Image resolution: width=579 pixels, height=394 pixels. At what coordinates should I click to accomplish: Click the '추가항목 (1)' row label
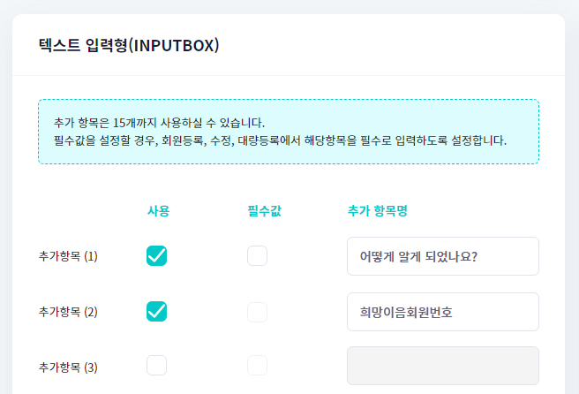coord(68,257)
